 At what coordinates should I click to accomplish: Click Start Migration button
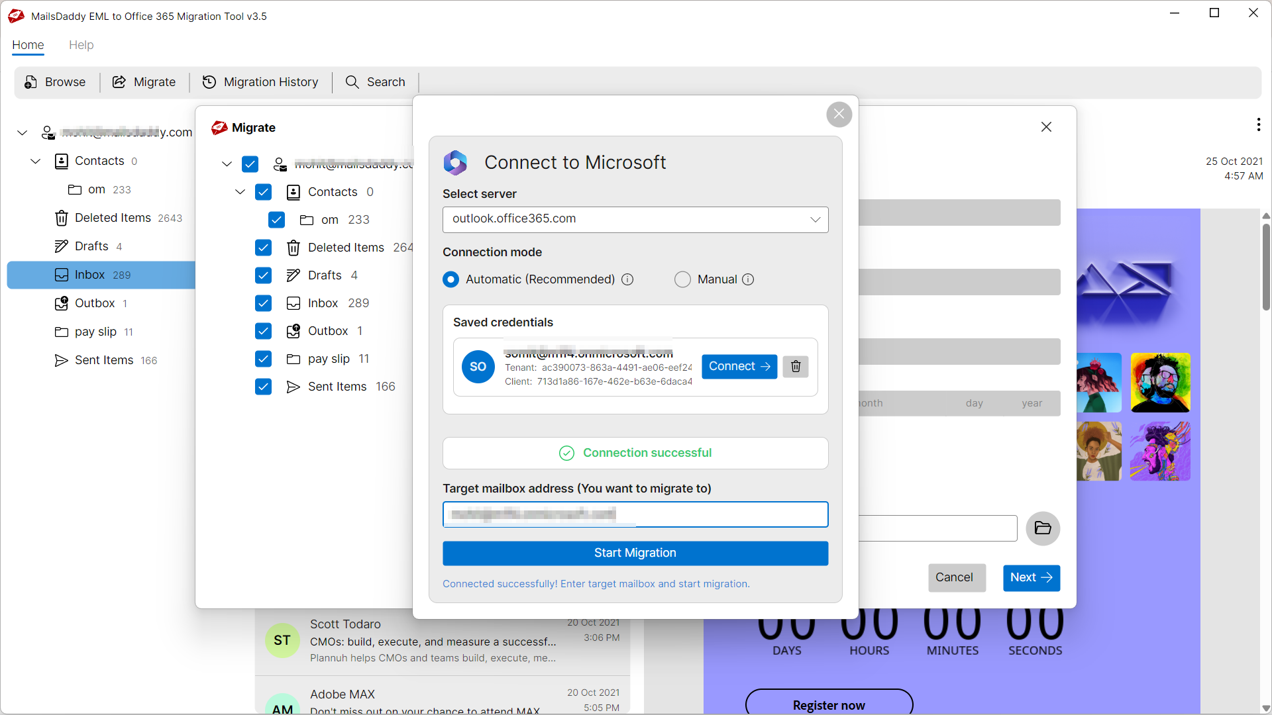pos(635,553)
